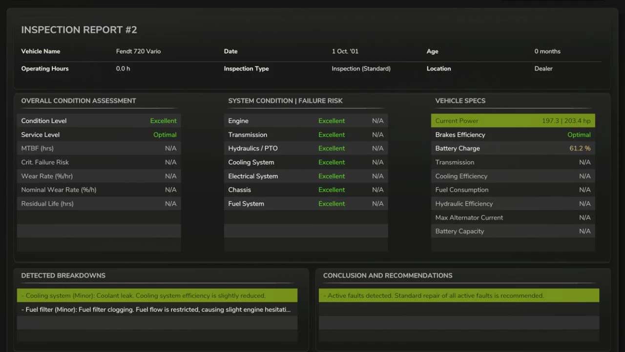Select the Cooling System row

coord(306,162)
